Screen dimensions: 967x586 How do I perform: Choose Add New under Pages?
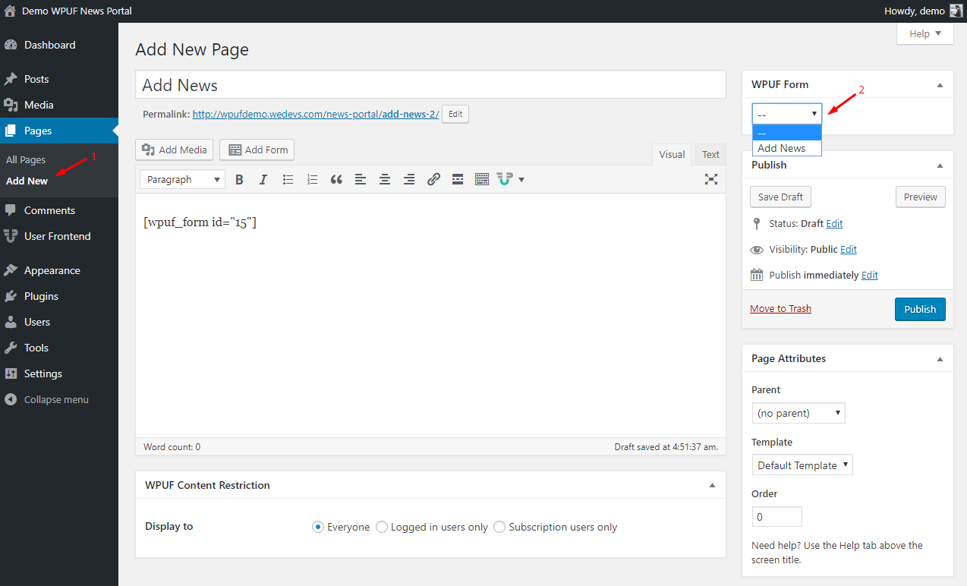(27, 181)
